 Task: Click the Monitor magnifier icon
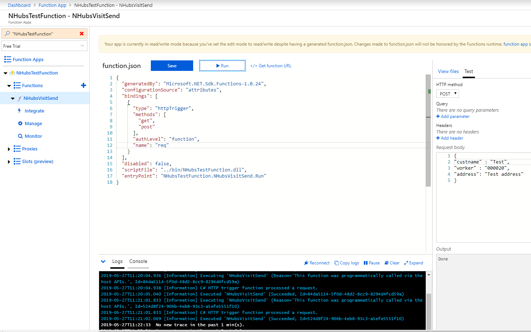click(20, 136)
